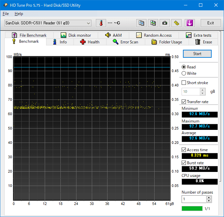Open the File menu
This screenshot has width=224, height=217.
tap(6, 14)
